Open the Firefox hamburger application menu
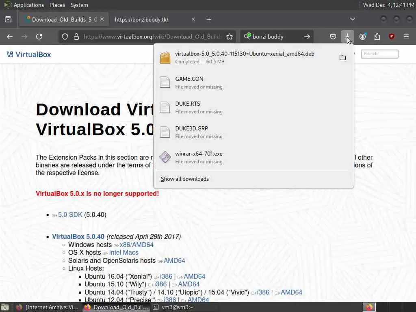This screenshot has height=312, width=416. [406, 37]
